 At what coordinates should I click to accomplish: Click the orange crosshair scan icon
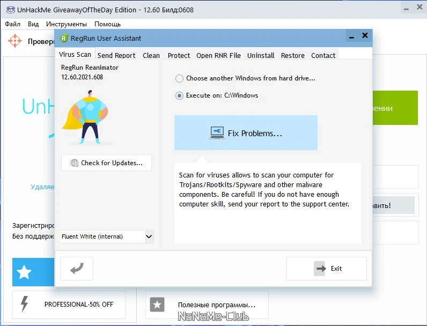click(14, 41)
